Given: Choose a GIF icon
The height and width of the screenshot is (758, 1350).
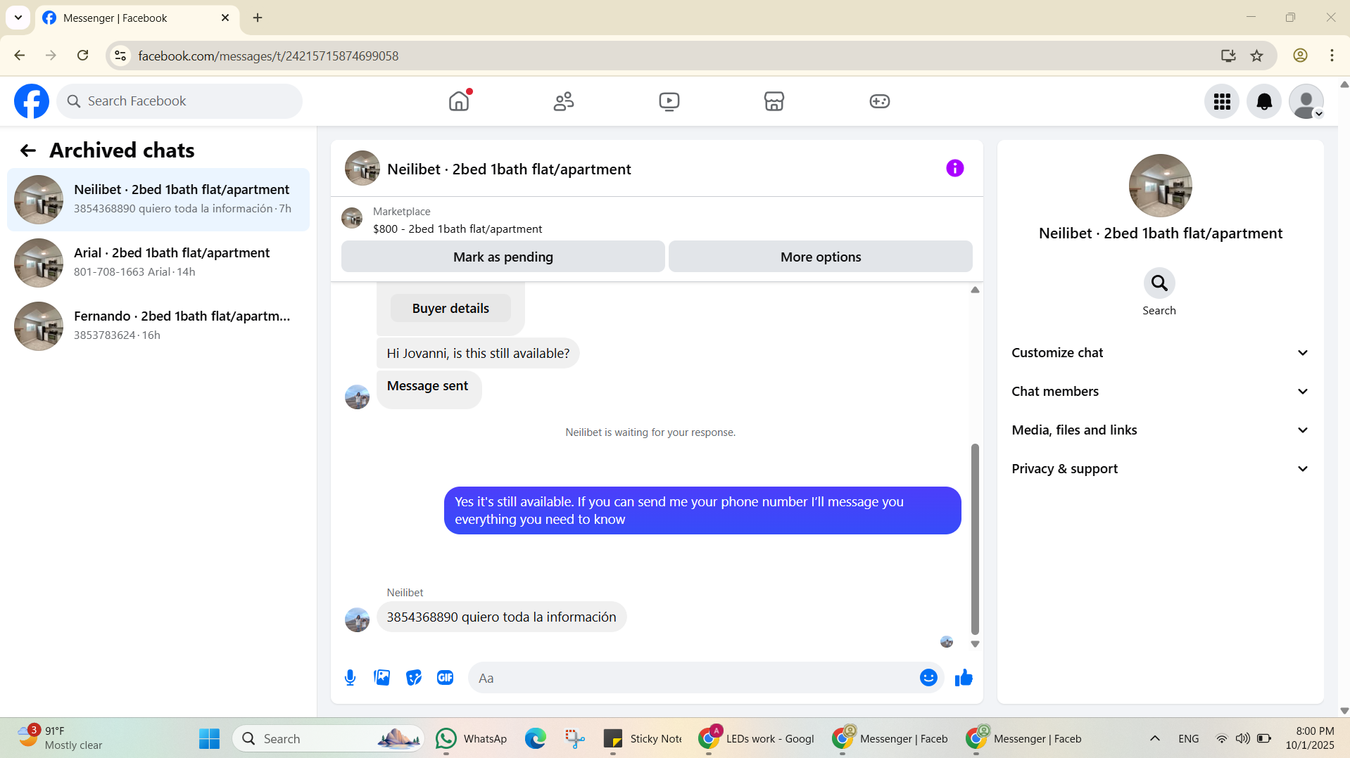Looking at the screenshot, I should [x=446, y=678].
